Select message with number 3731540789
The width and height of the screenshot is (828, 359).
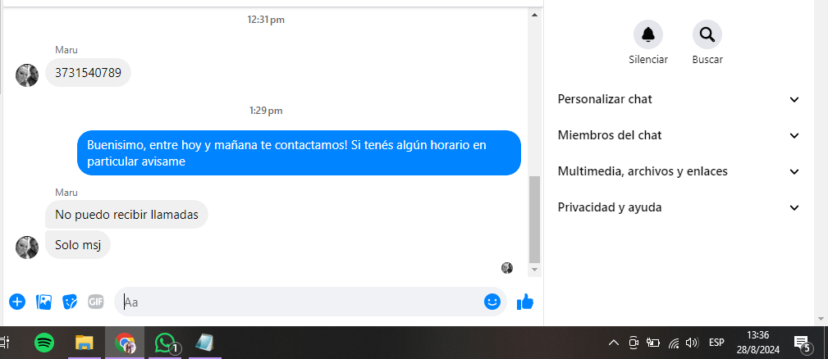pyautogui.click(x=88, y=73)
